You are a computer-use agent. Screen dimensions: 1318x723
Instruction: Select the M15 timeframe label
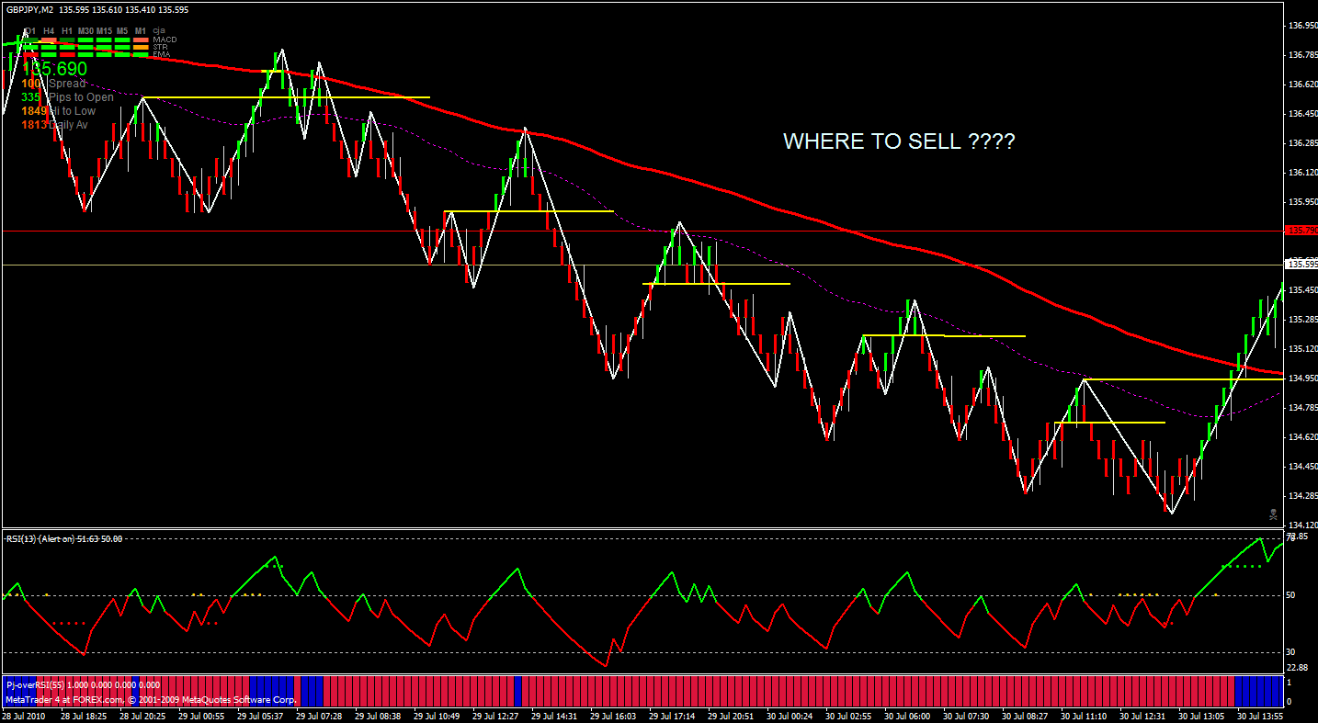[x=104, y=30]
